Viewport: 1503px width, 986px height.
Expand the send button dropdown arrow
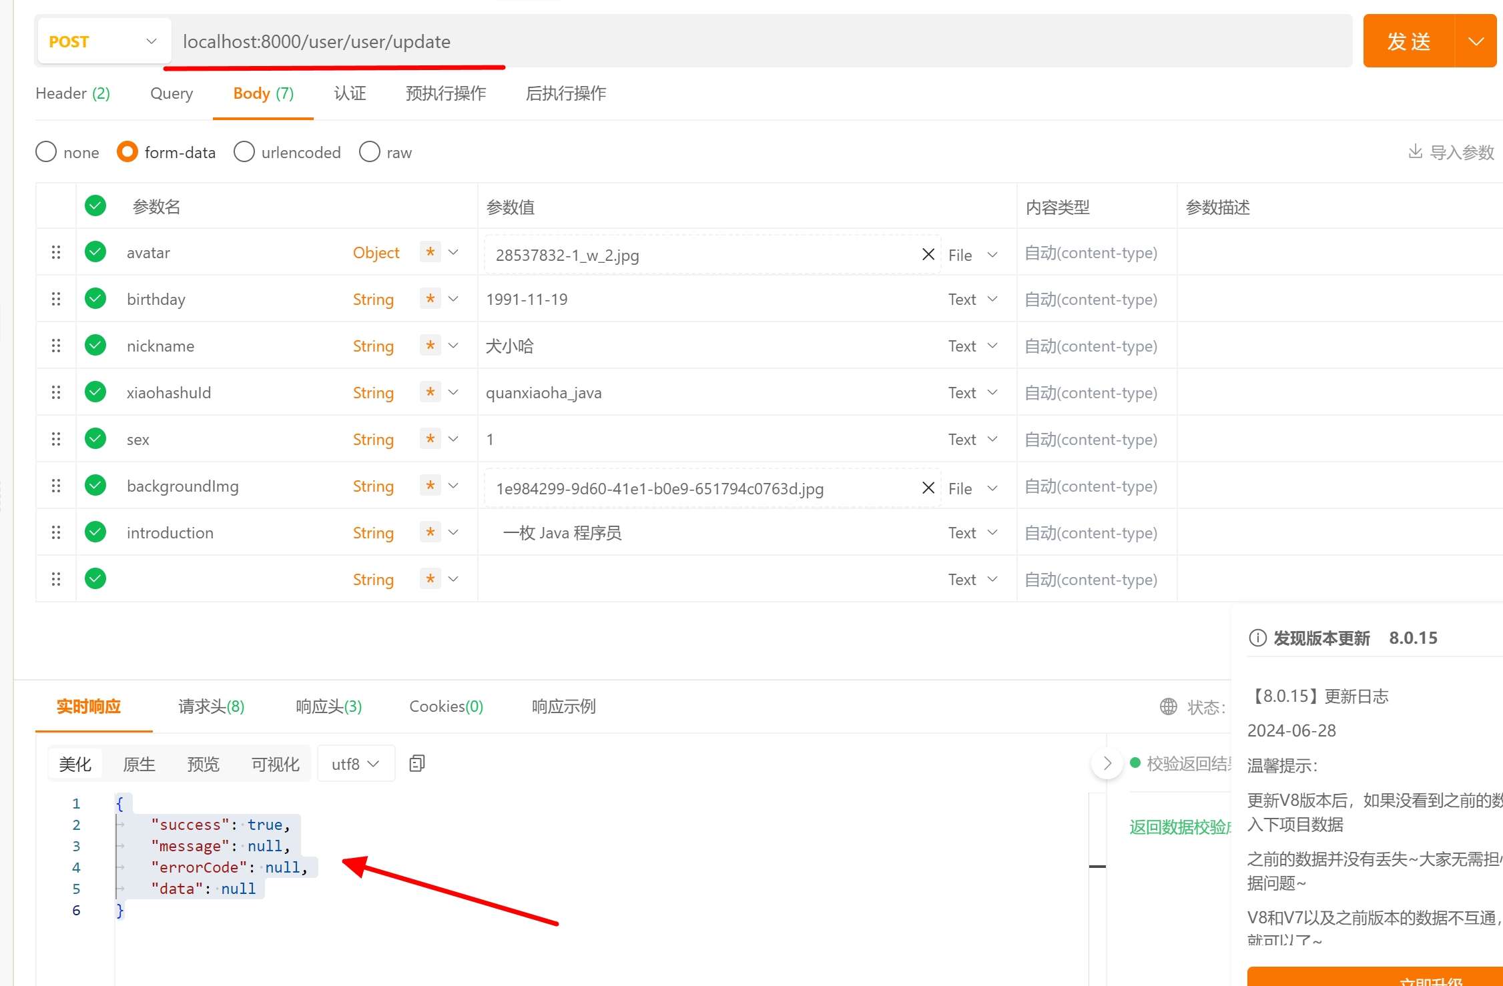[x=1476, y=41]
